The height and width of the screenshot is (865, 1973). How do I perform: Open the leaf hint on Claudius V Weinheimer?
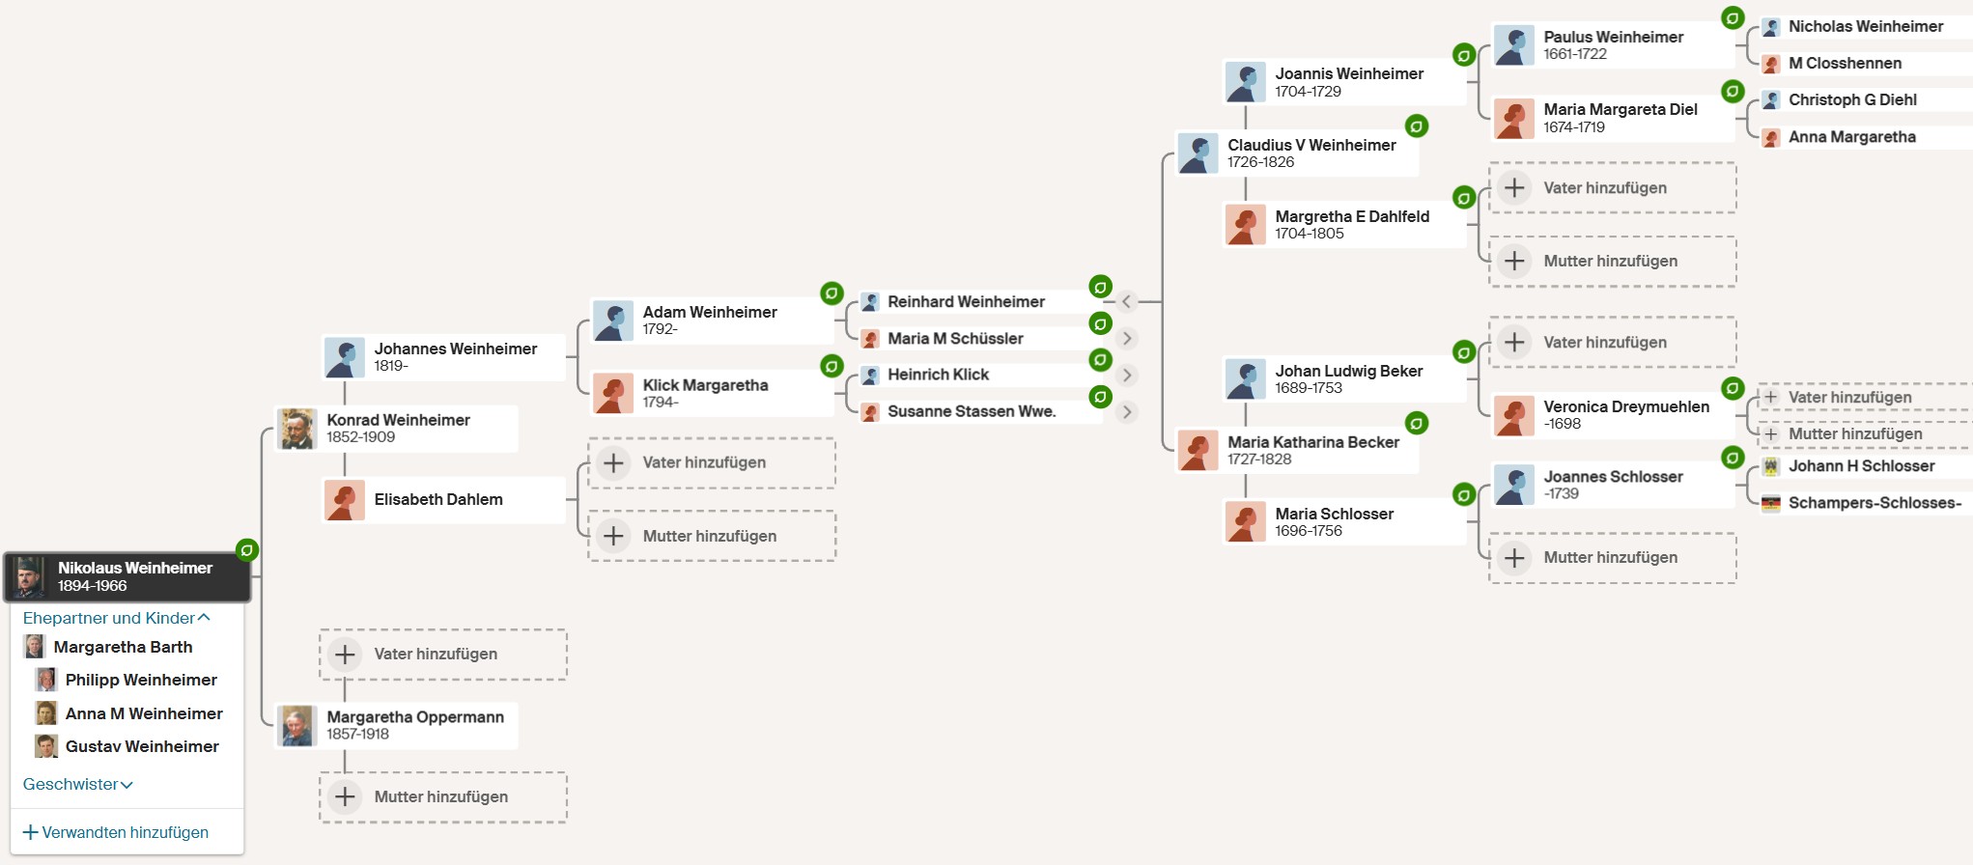coord(1417,126)
